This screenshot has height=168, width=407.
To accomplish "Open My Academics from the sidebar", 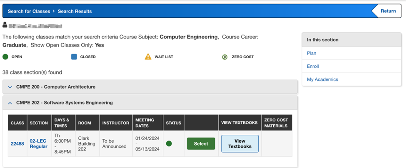I will 322,79.
